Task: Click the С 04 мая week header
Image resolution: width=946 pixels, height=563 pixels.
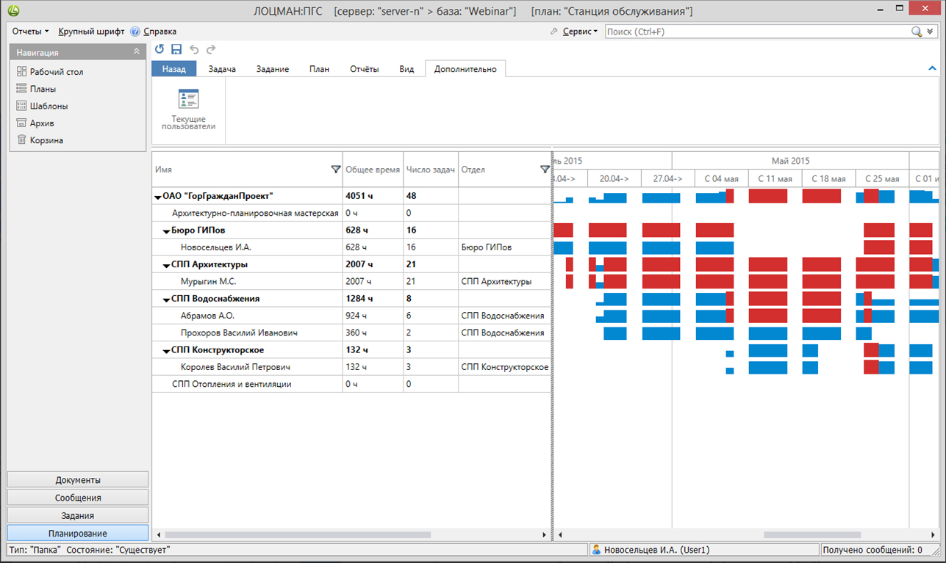Action: point(722,178)
